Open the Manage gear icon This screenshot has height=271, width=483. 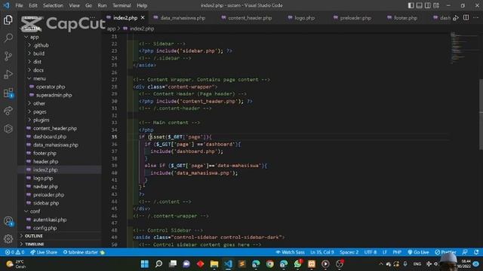click(8, 239)
